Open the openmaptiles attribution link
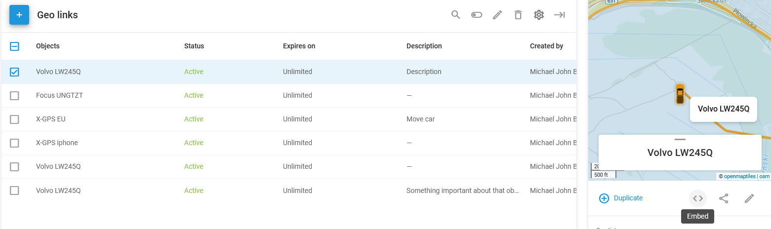Image resolution: width=771 pixels, height=229 pixels. [x=739, y=176]
